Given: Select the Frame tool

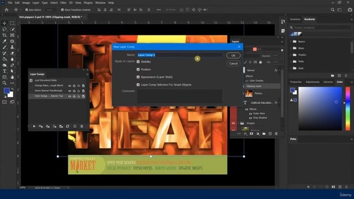Looking at the screenshot, I should [x=12, y=35].
